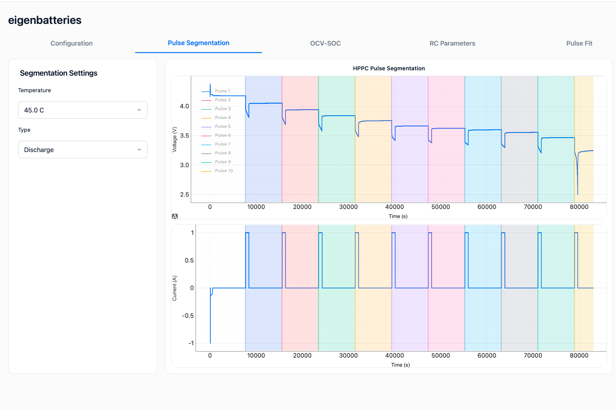This screenshot has width=616, height=410.
Task: Expand the Type Discharge dropdown
Action: coord(83,149)
